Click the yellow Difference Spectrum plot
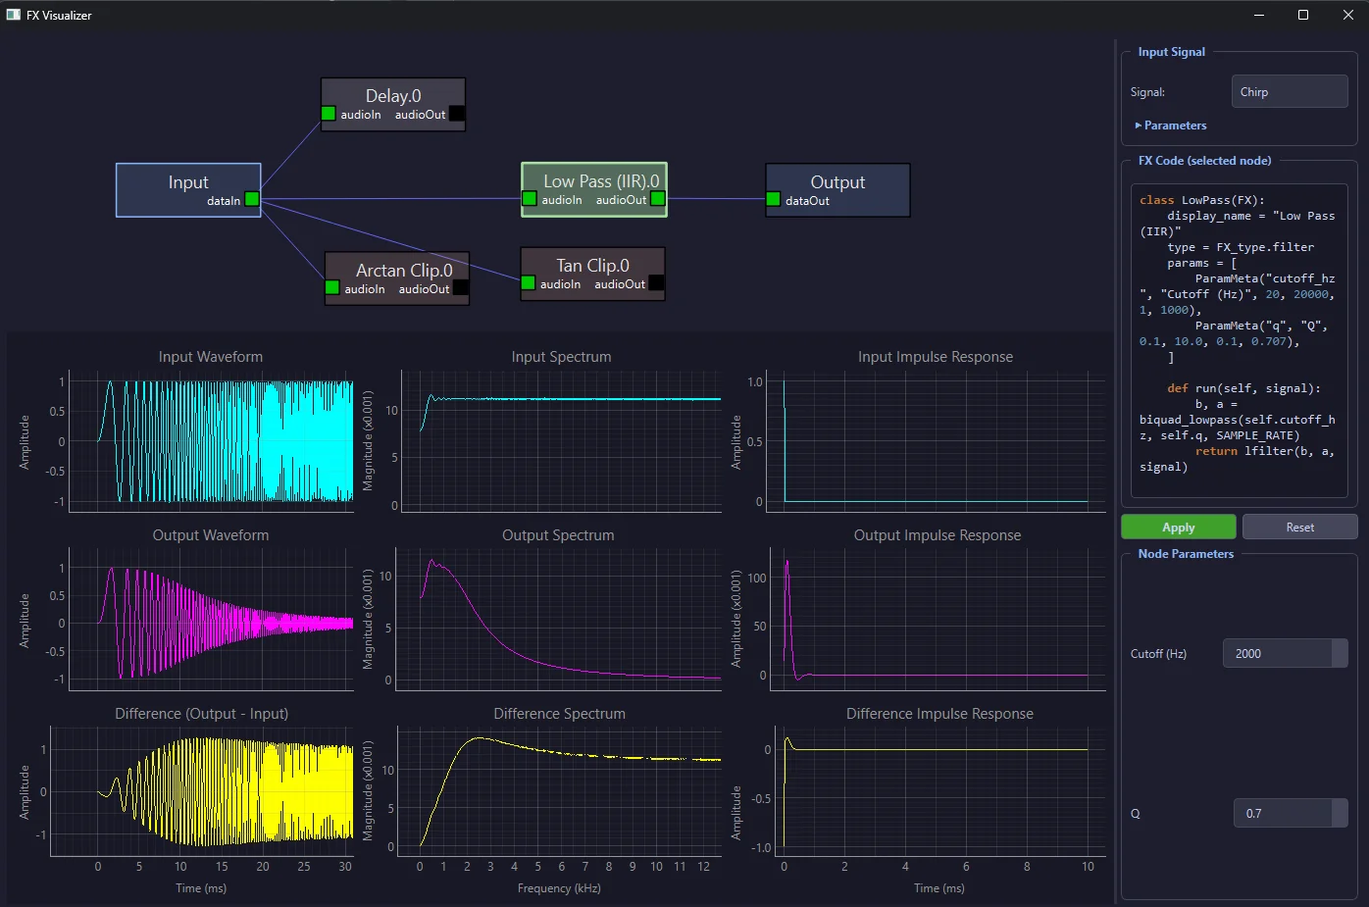The image size is (1369, 907). [559, 792]
